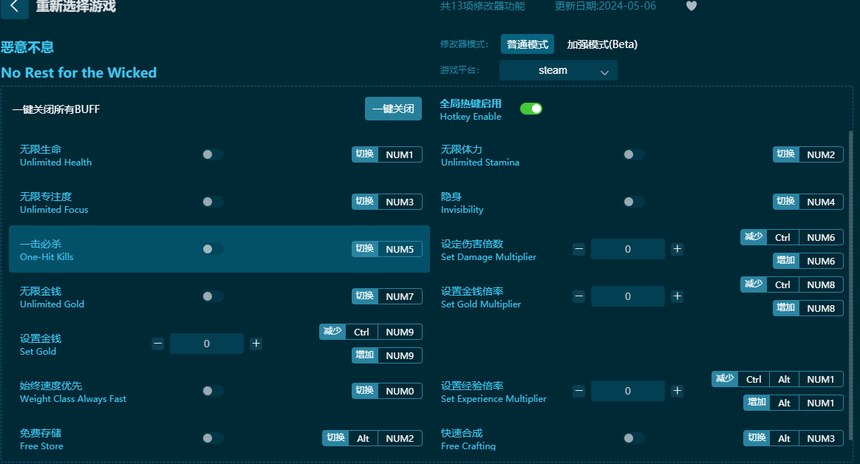860x464 pixels.
Task: Enable Unlimited Health toggle
Action: [212, 154]
